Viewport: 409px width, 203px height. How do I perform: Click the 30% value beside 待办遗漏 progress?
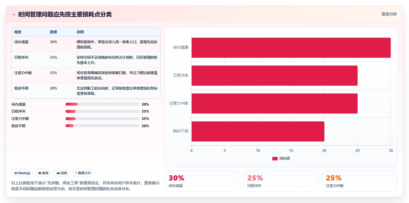145,104
